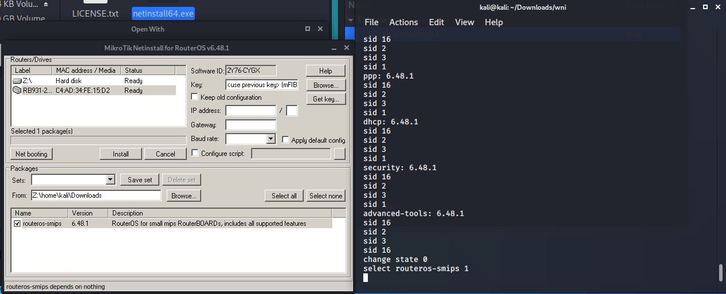Click the Help button in Netinstall

click(325, 70)
